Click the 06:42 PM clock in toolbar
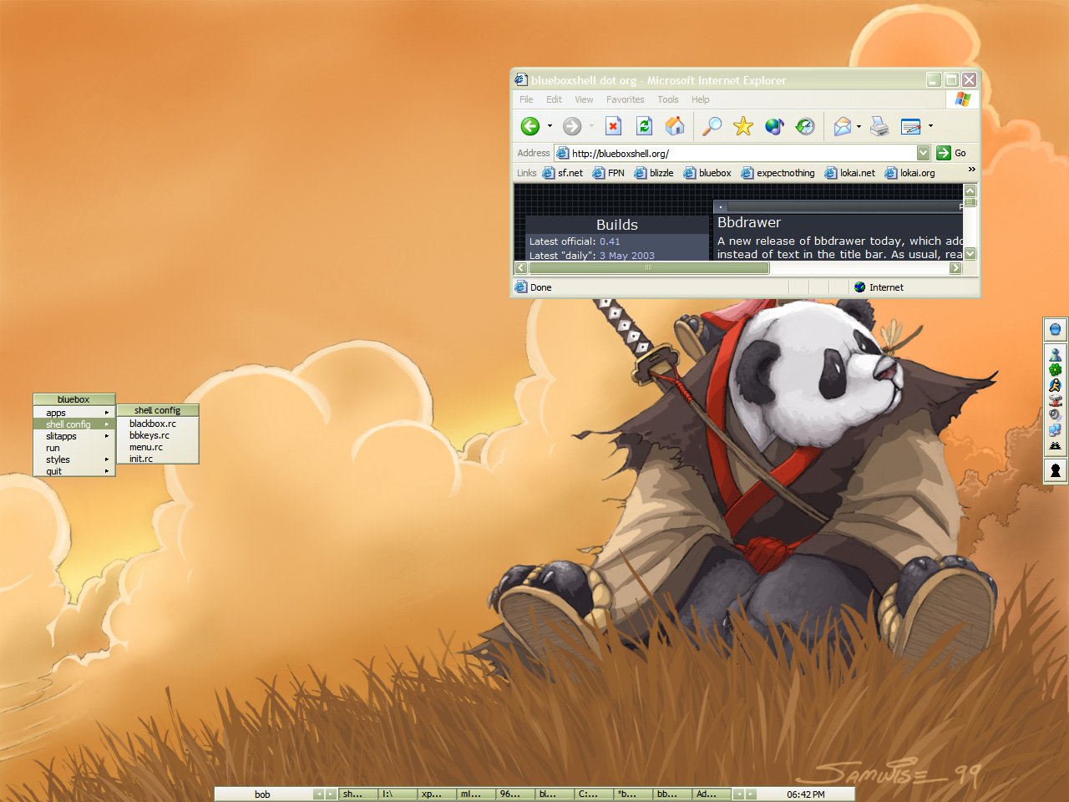Viewport: 1069px width, 802px height. pos(806,794)
